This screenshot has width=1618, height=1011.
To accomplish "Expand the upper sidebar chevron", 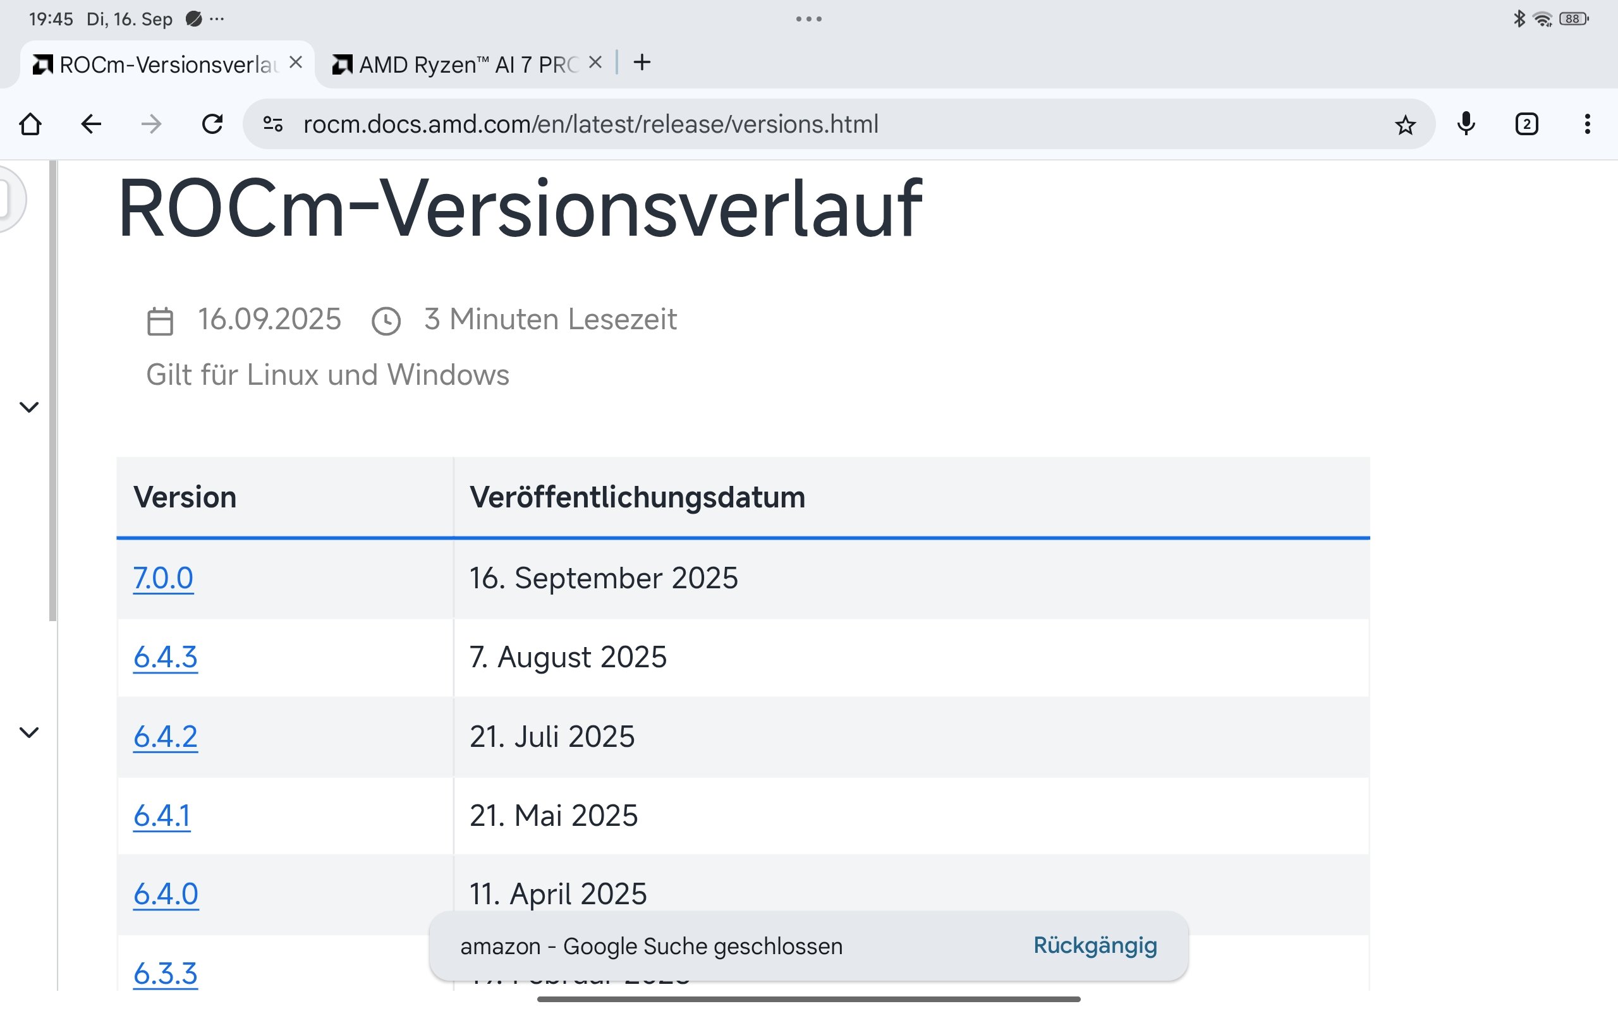I will pos(28,406).
